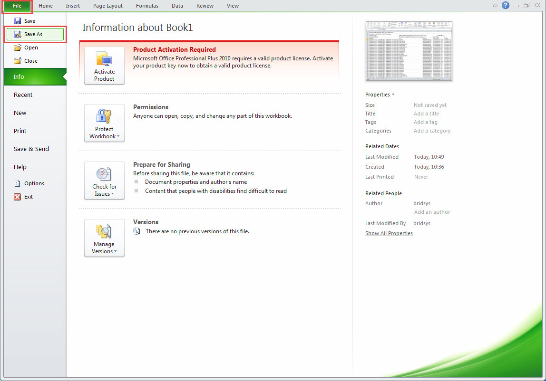The height and width of the screenshot is (381, 546).
Task: Click the Exit label
Action: (29, 197)
